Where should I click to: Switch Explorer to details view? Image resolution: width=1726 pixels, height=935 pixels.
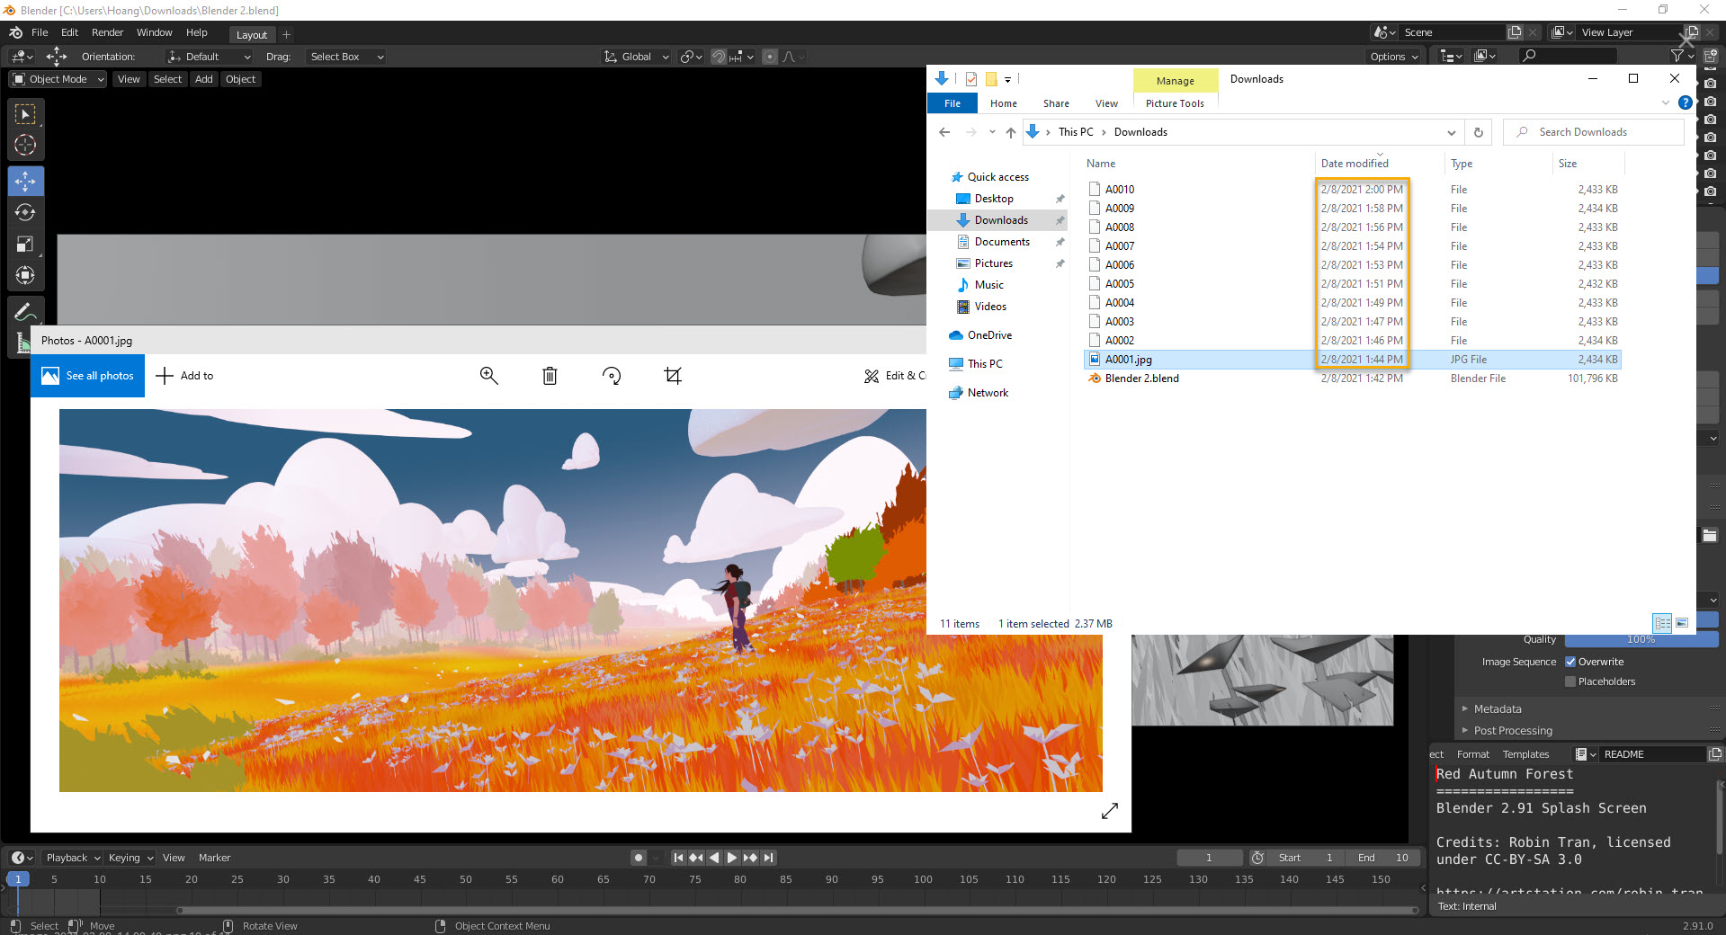click(x=1662, y=622)
